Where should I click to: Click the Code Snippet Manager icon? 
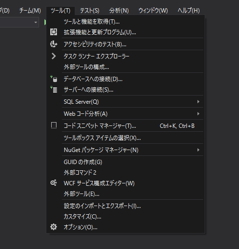(x=54, y=125)
